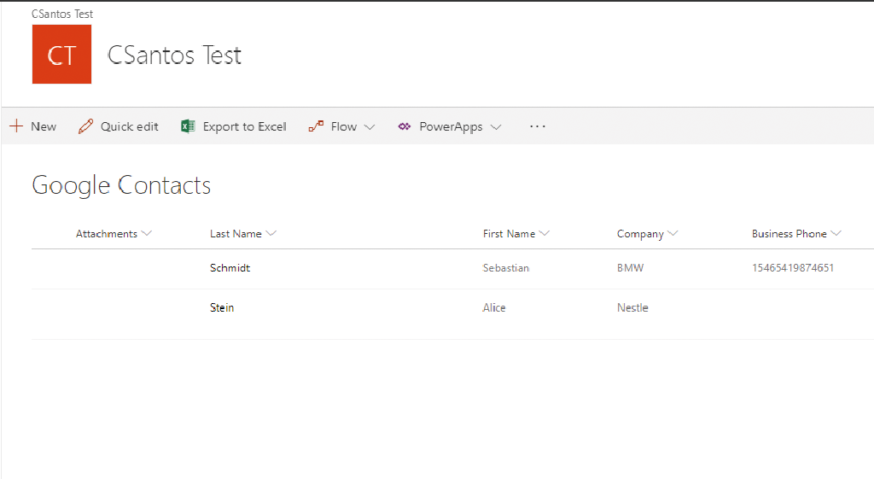Click the PowerApps icon in command bar
This screenshot has height=479, width=874.
click(405, 126)
